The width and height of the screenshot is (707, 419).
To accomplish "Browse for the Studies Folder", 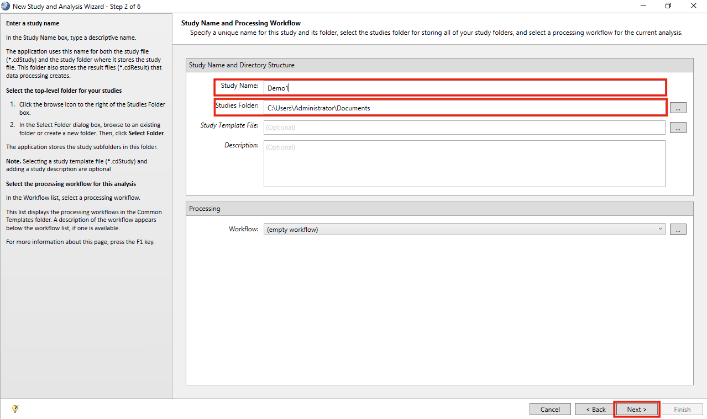I will 678,108.
